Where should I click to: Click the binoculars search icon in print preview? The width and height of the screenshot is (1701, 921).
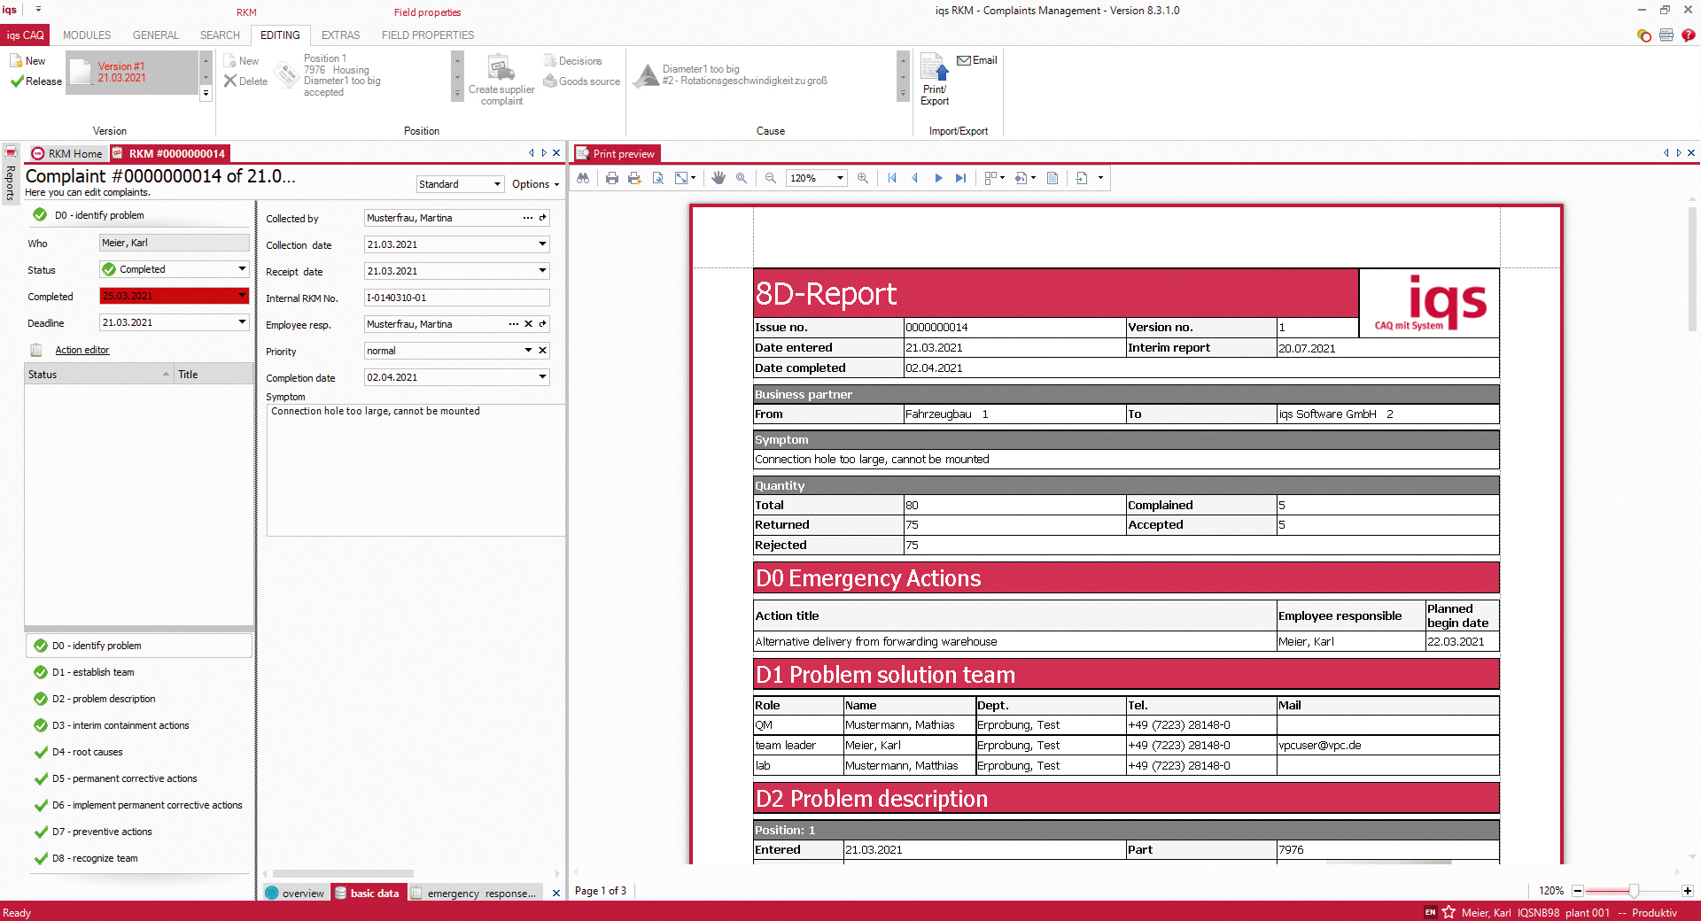point(583,178)
